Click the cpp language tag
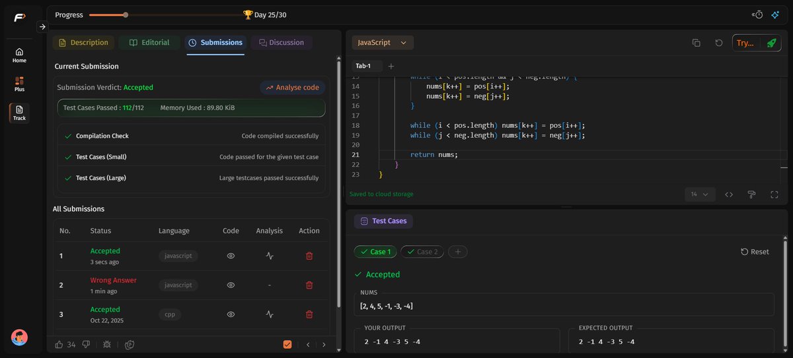 (x=169, y=314)
